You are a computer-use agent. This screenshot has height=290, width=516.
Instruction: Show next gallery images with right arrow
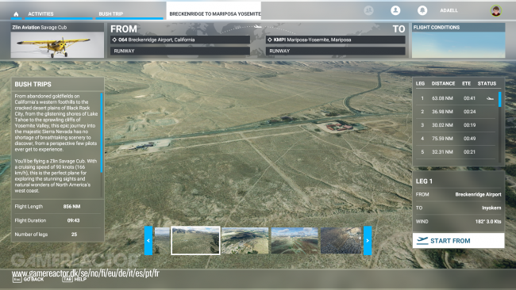[368, 240]
